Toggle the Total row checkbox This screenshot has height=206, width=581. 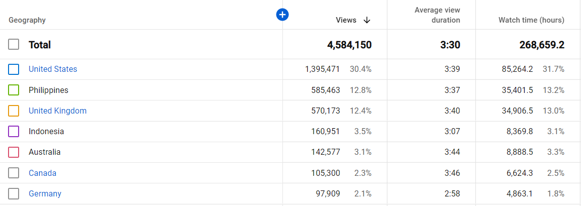pos(14,45)
